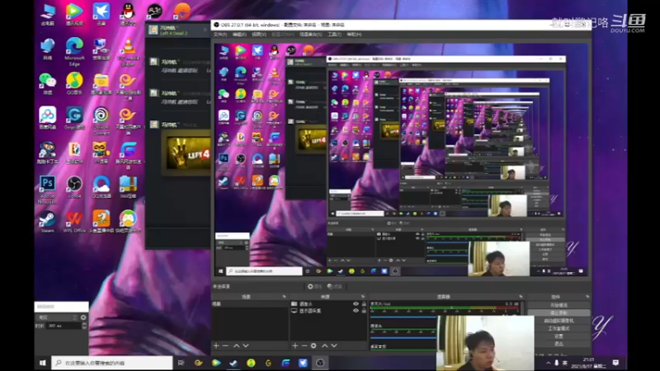Open Baidu Netdisk desktop shortcut
The image size is (660, 371).
pyautogui.click(x=48, y=118)
